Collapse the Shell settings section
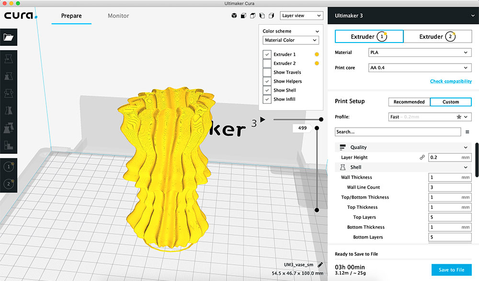Image resolution: width=479 pixels, height=281 pixels. [x=466, y=167]
